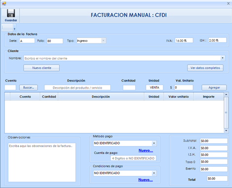The height and width of the screenshot is (188, 232).
Task: Click the Cantidad column header in grid
Action: (49, 97)
